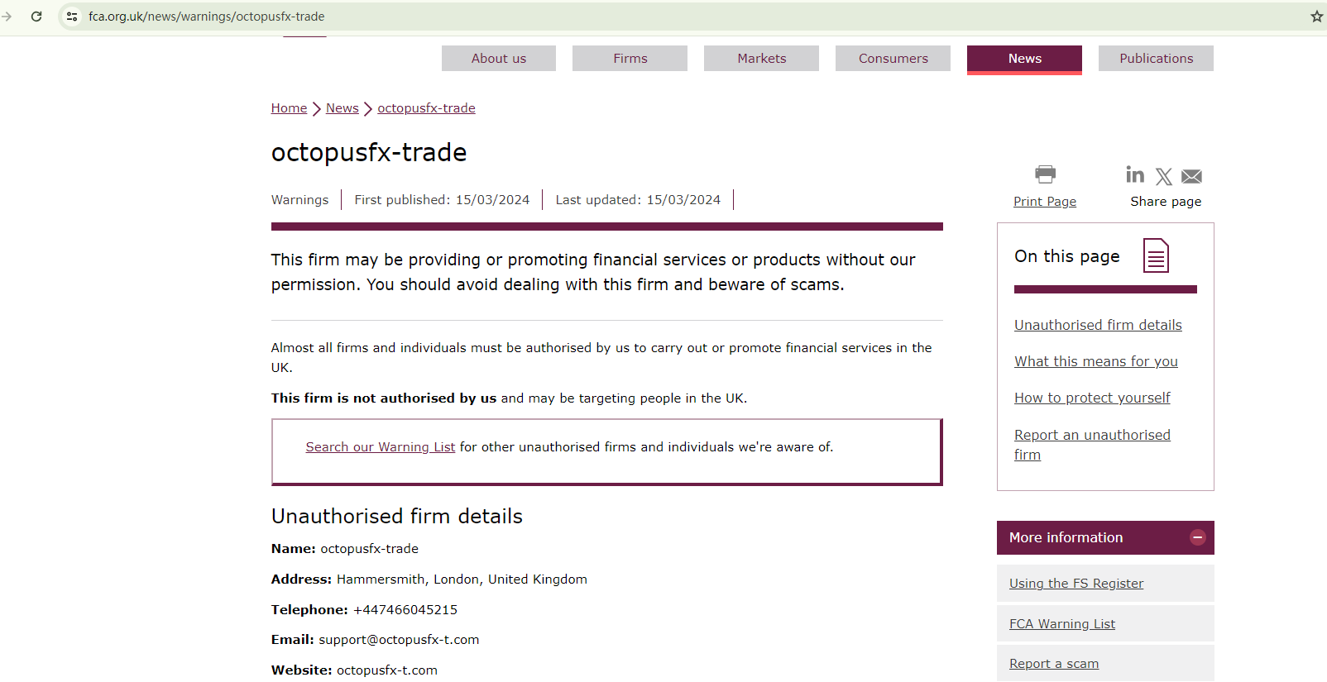Viewport: 1327px width, 682px height.
Task: Open Using the FS Register link
Action: tap(1076, 584)
